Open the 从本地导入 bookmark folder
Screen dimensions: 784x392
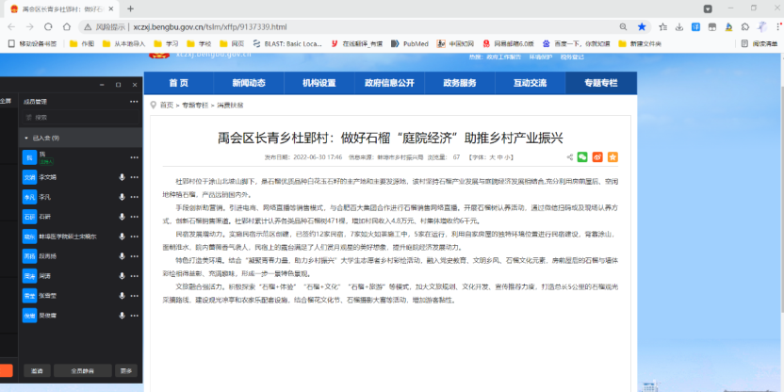point(123,43)
